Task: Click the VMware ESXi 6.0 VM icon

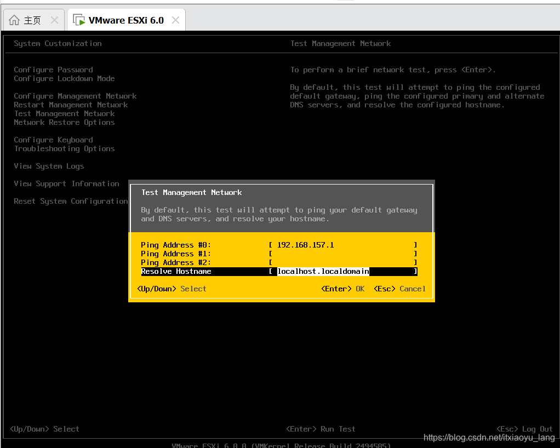Action: [x=79, y=20]
